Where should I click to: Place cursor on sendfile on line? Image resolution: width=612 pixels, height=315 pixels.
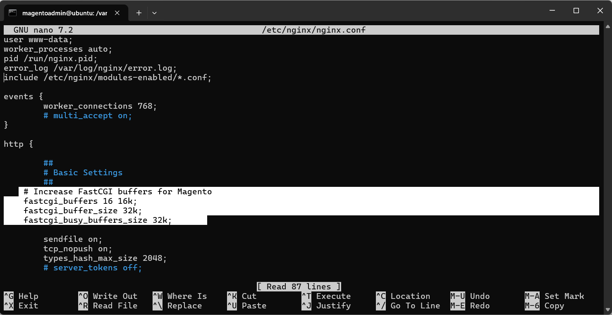pos(73,239)
